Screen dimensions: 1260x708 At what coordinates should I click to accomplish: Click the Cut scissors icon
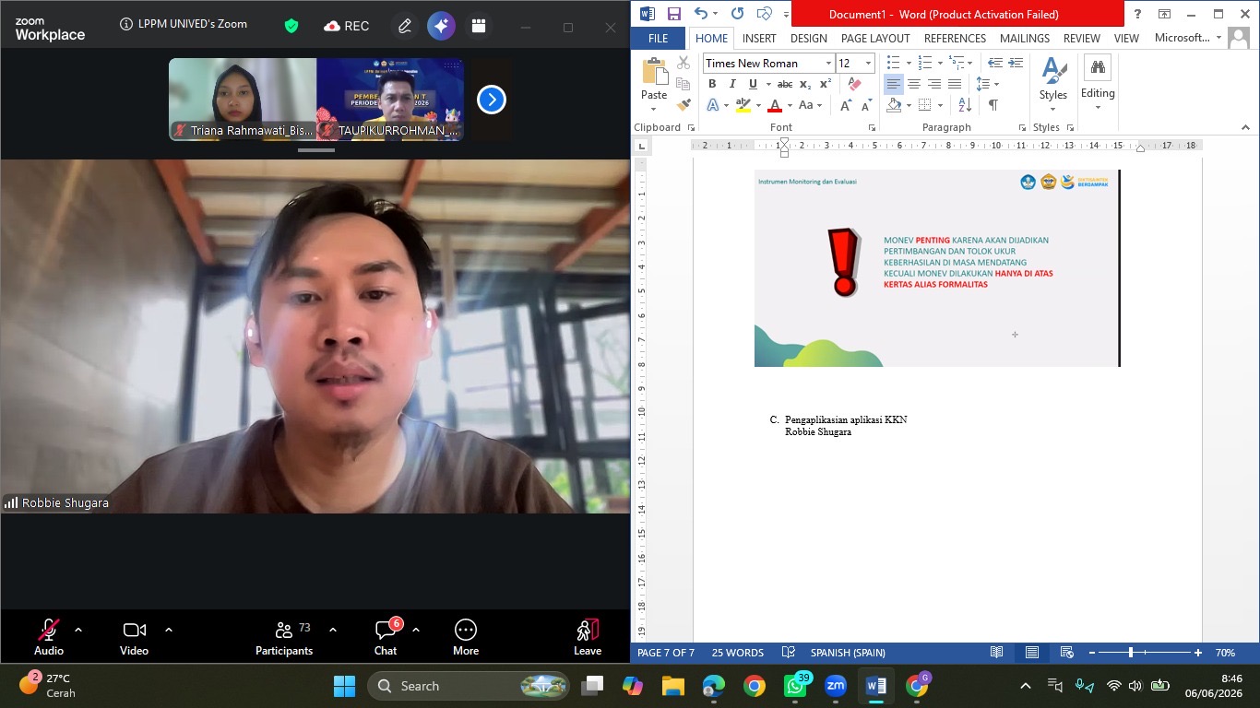click(x=683, y=63)
